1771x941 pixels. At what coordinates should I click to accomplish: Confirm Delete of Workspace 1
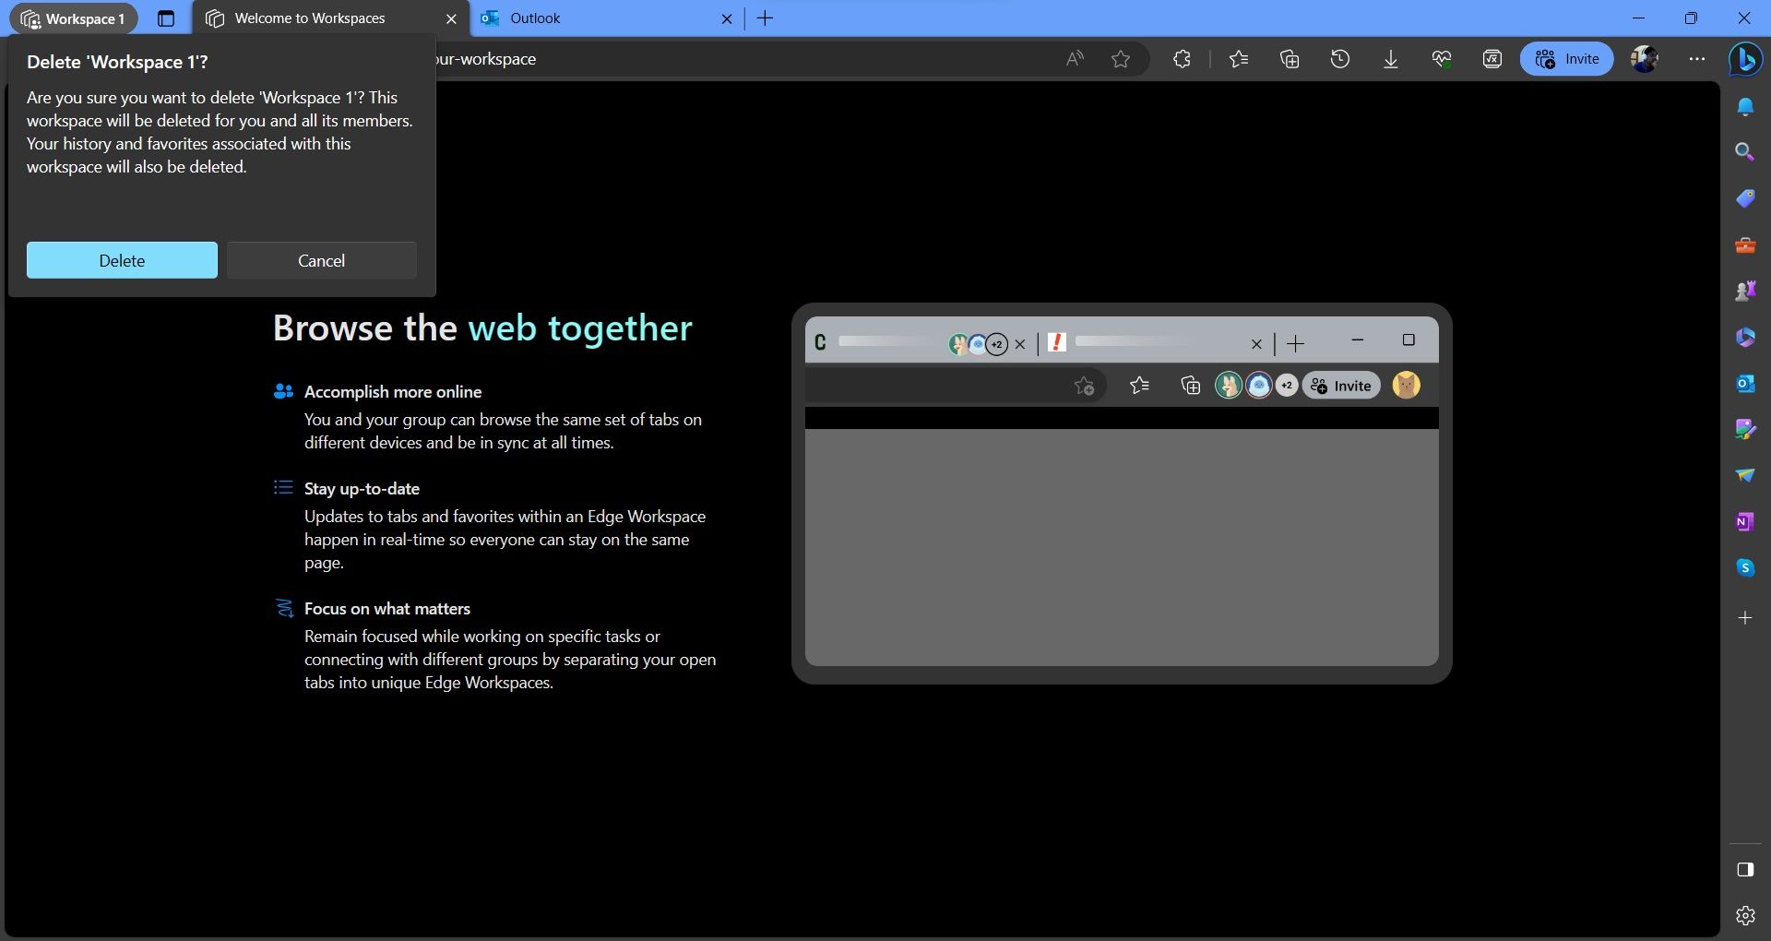click(x=121, y=260)
